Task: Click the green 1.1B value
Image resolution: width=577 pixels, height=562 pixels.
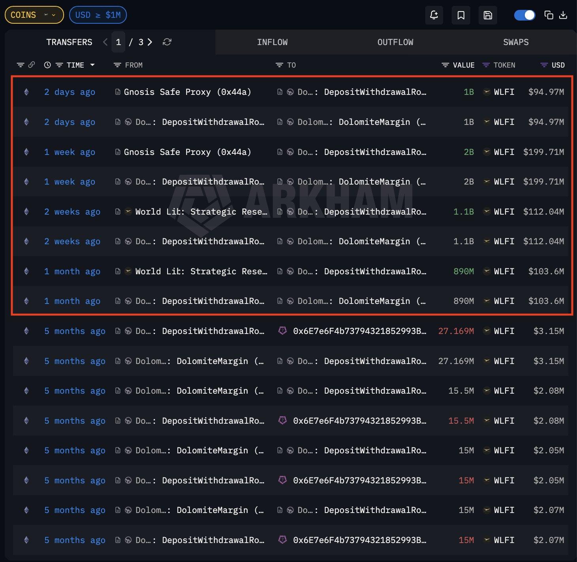Action: (464, 212)
